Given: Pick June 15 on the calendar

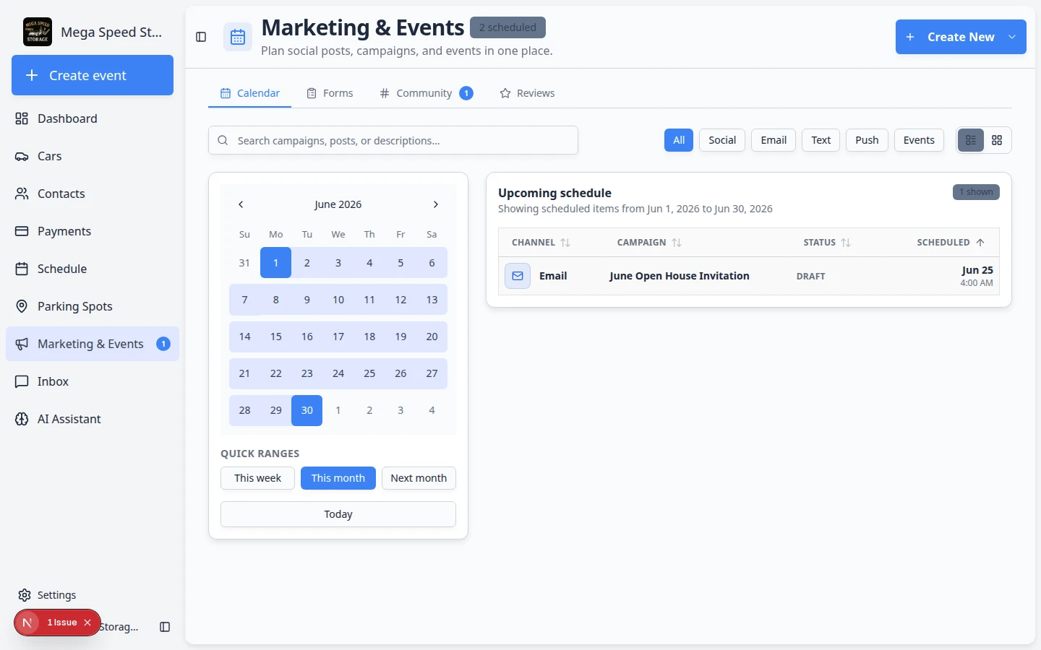Looking at the screenshot, I should point(275,337).
